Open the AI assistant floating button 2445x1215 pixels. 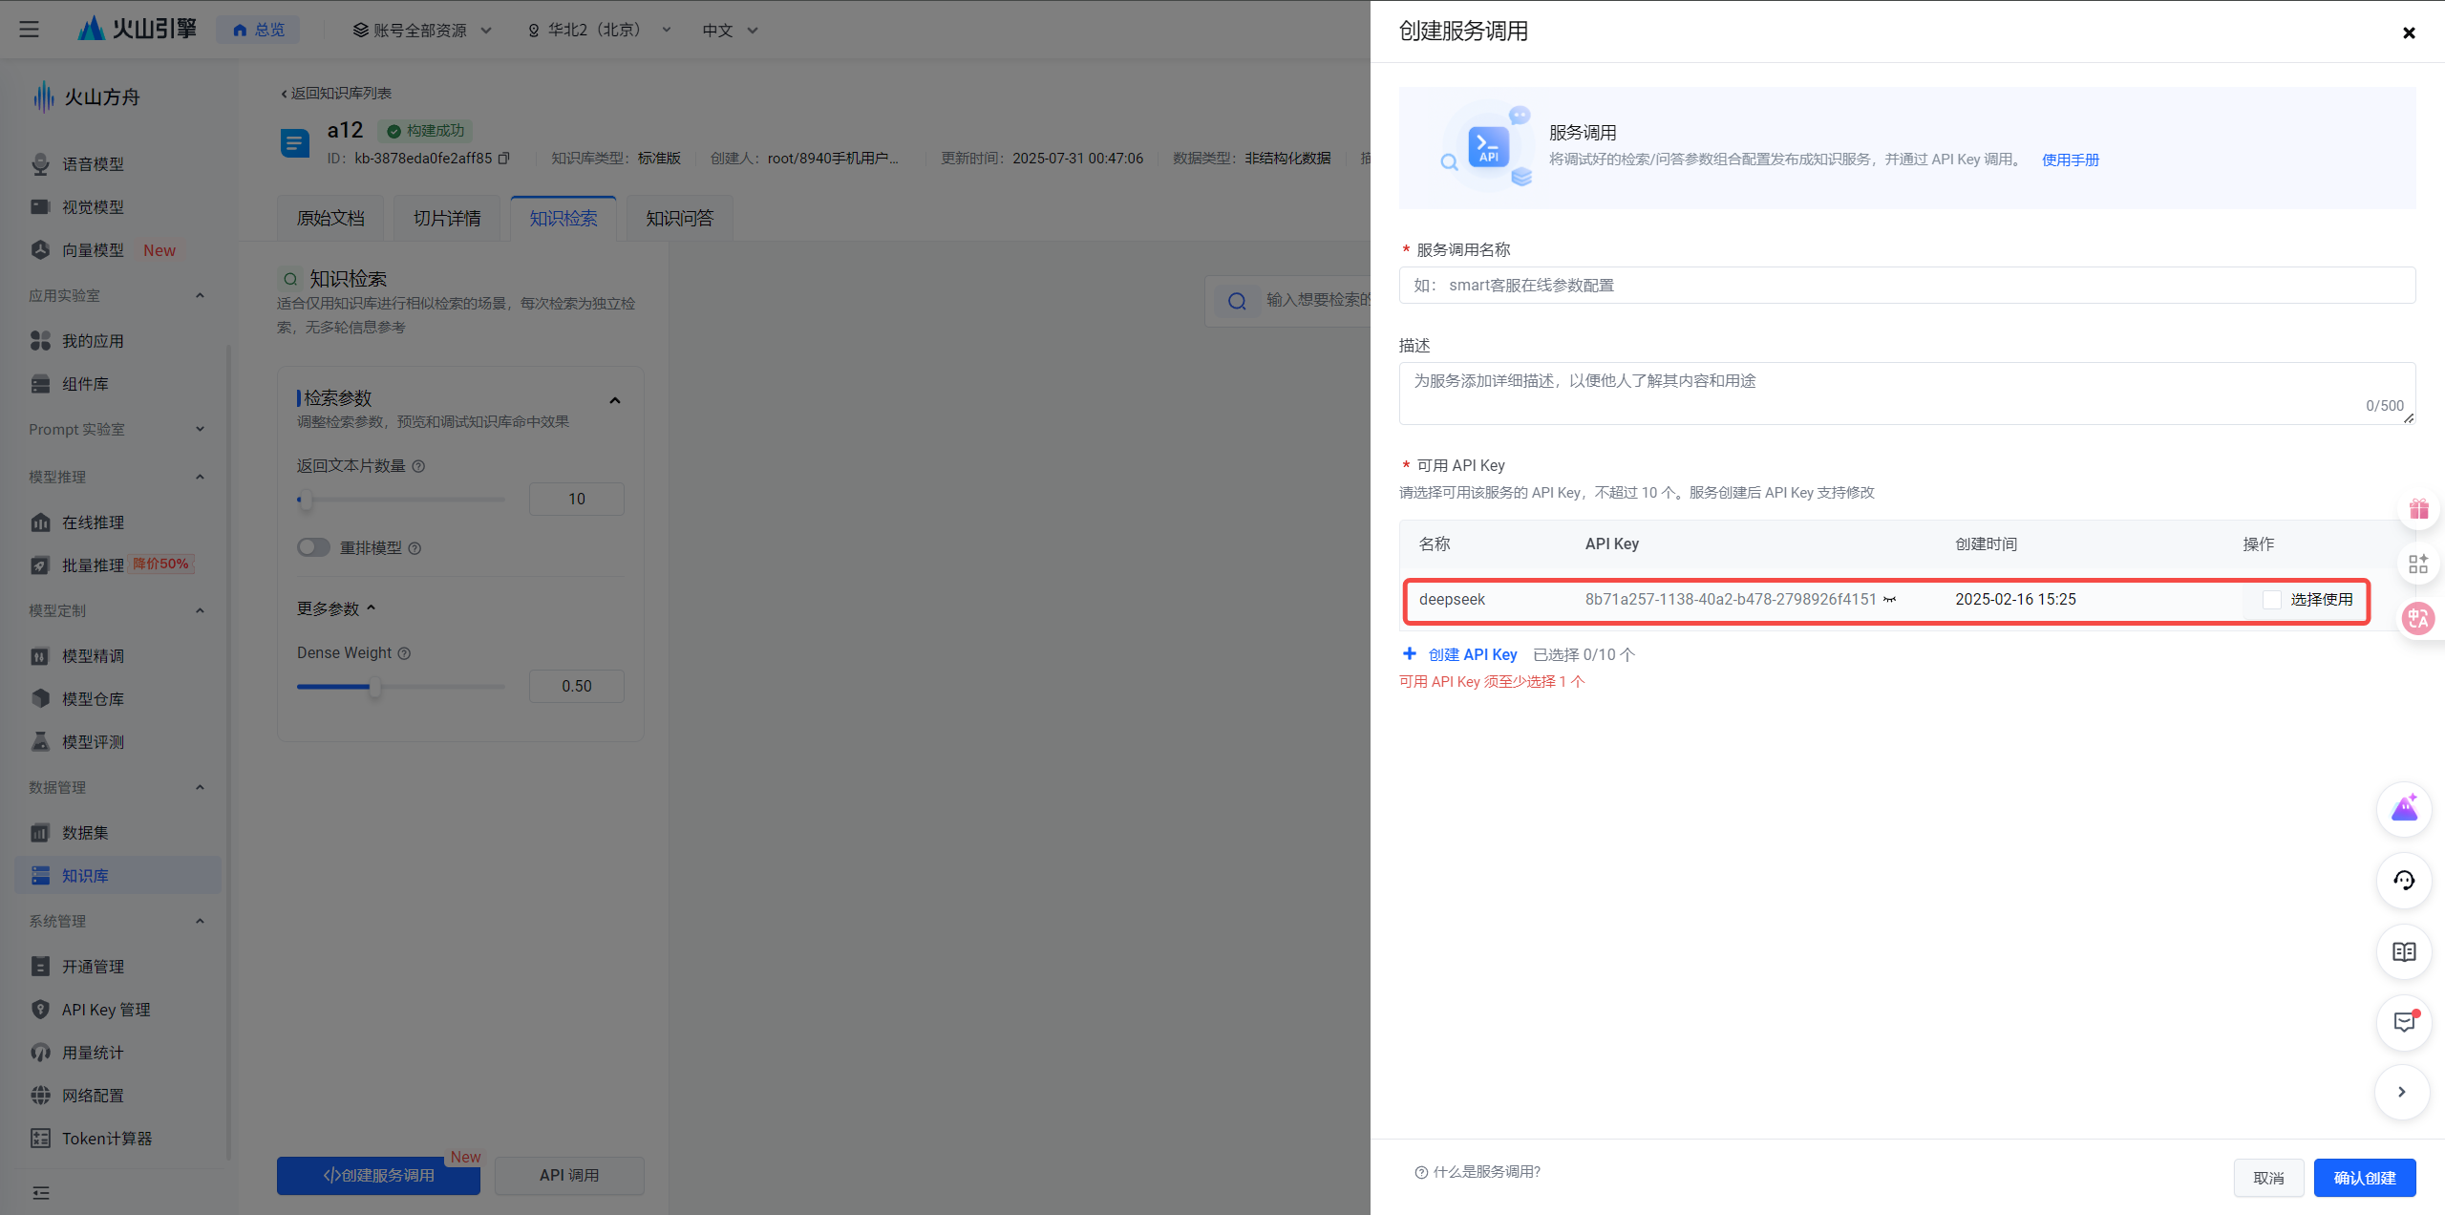click(2404, 809)
